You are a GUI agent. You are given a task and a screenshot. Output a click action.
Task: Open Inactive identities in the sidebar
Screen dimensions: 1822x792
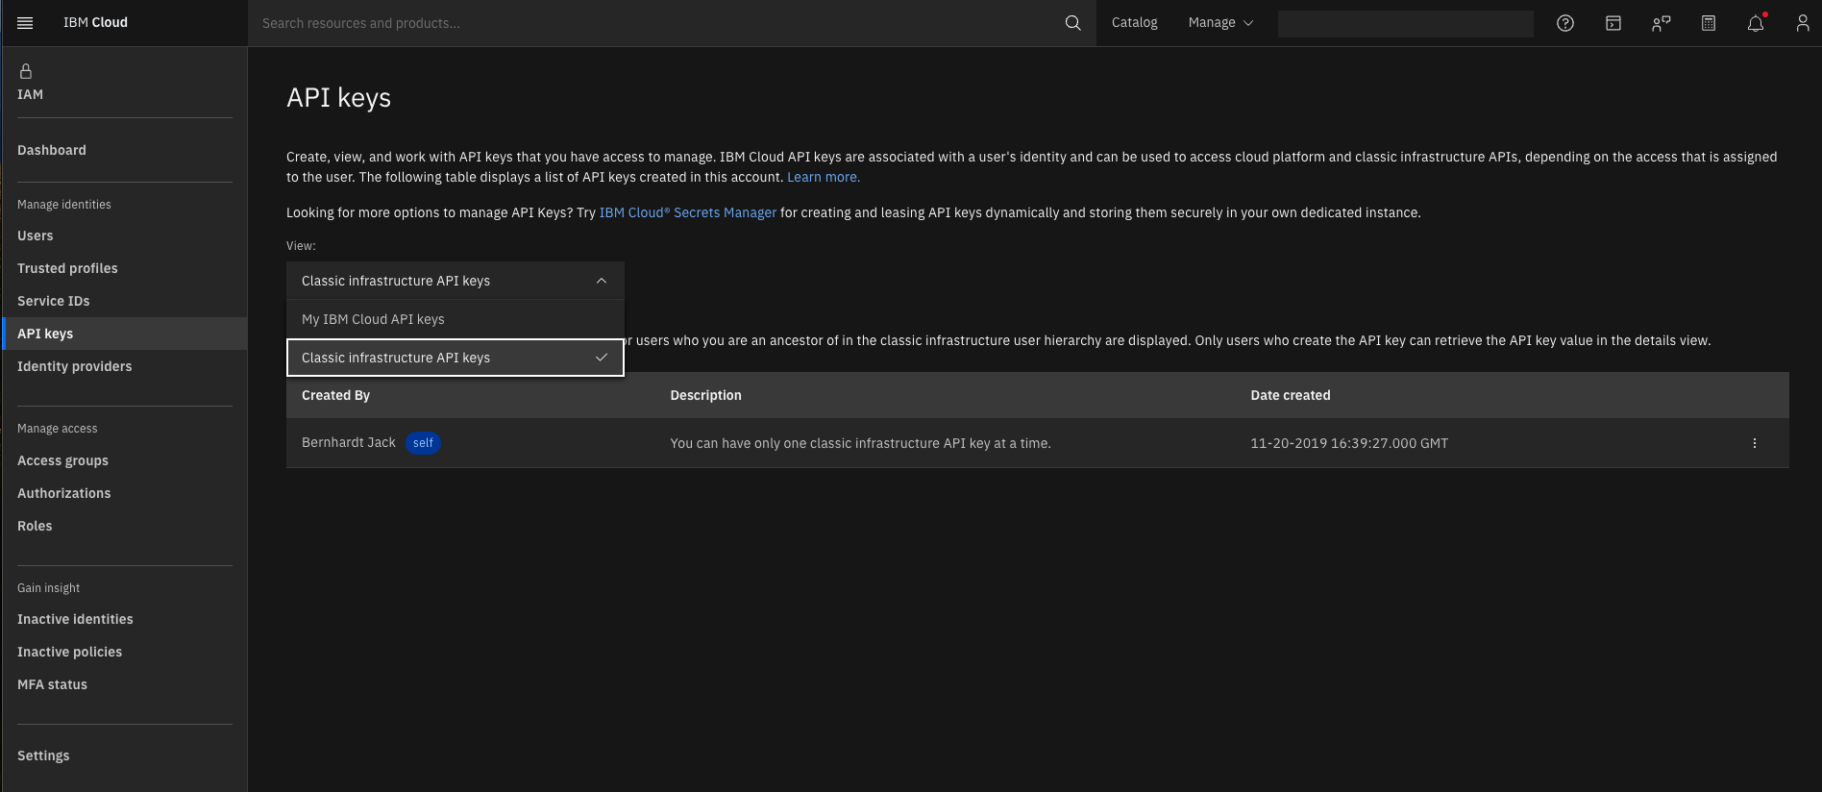(x=75, y=619)
